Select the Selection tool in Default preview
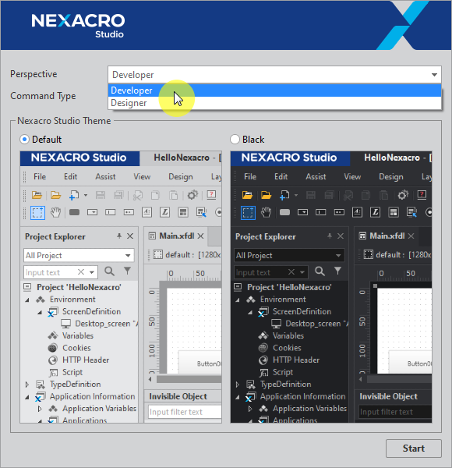Screen dimensions: 452x468 [x=37, y=213]
